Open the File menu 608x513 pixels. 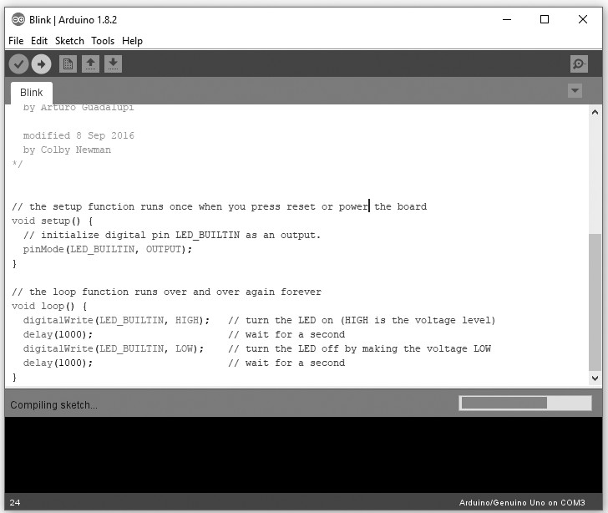point(16,41)
